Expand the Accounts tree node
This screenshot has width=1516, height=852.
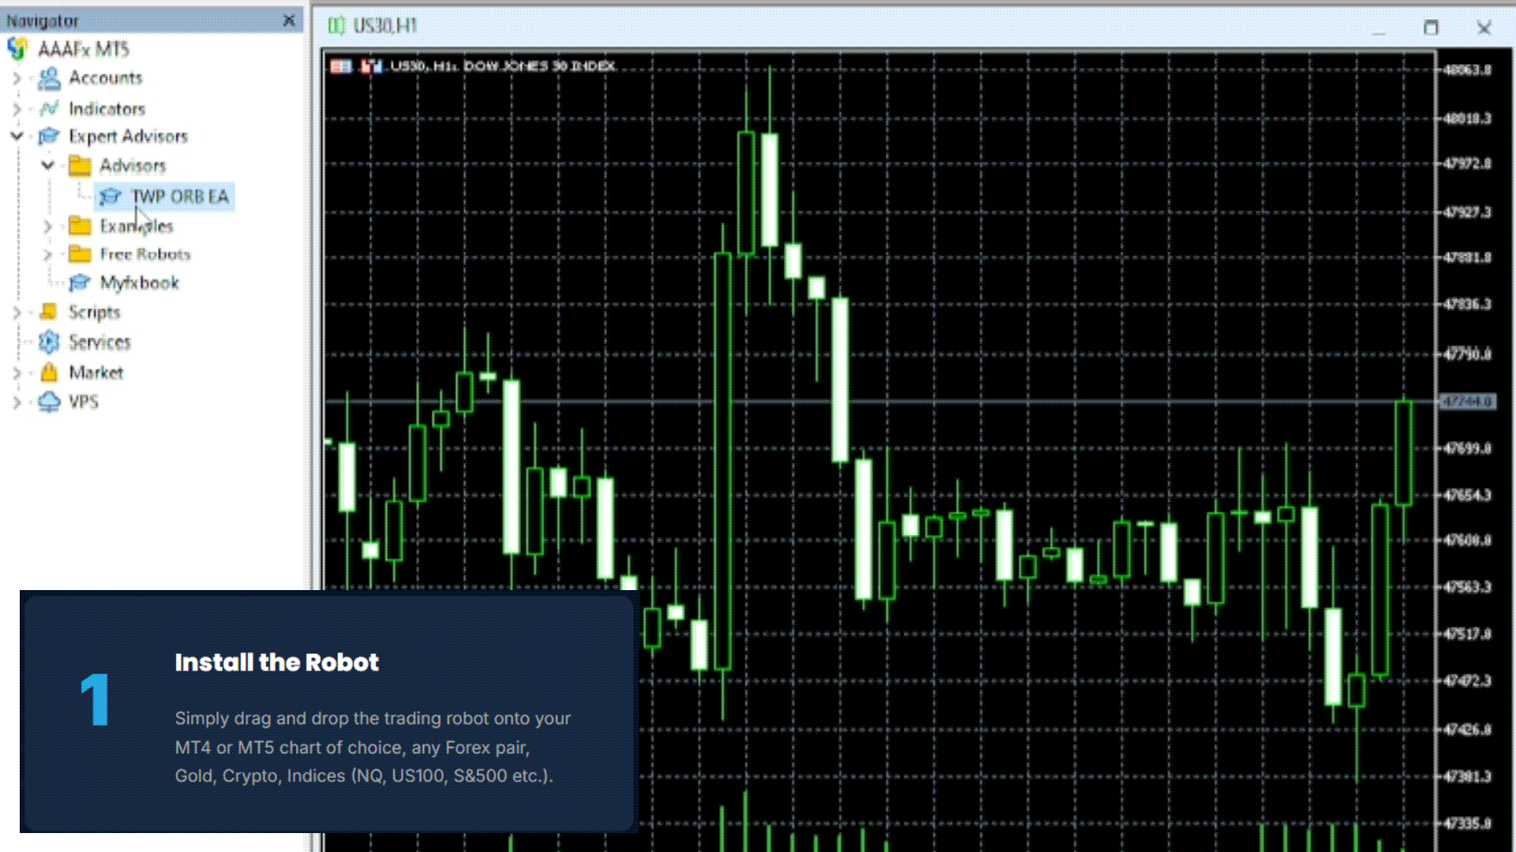17,78
